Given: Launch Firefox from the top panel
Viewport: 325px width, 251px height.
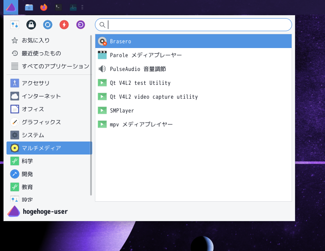Looking at the screenshot, I should tap(44, 7).
